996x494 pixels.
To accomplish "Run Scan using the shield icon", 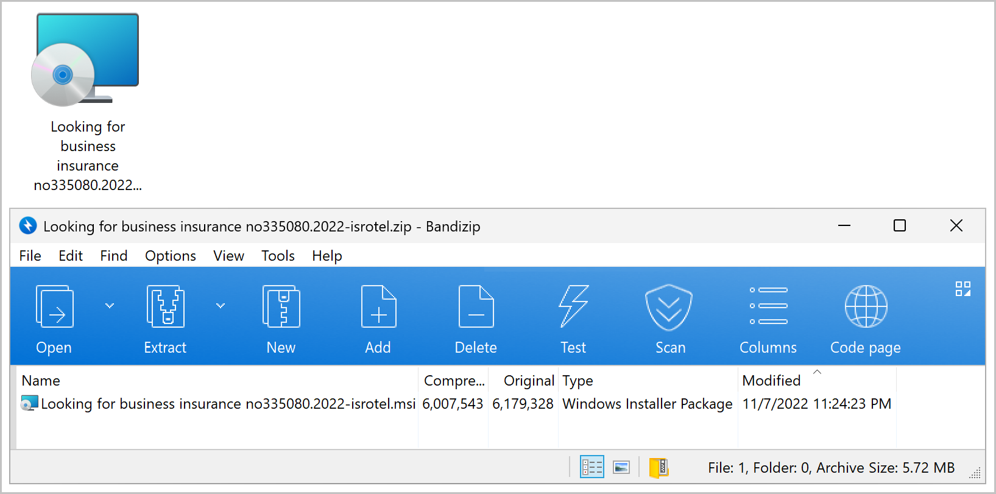I will (x=669, y=308).
